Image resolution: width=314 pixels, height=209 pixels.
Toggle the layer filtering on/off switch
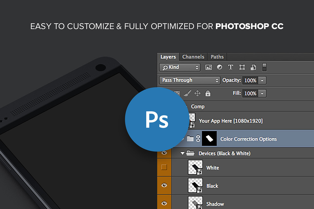click(x=265, y=67)
